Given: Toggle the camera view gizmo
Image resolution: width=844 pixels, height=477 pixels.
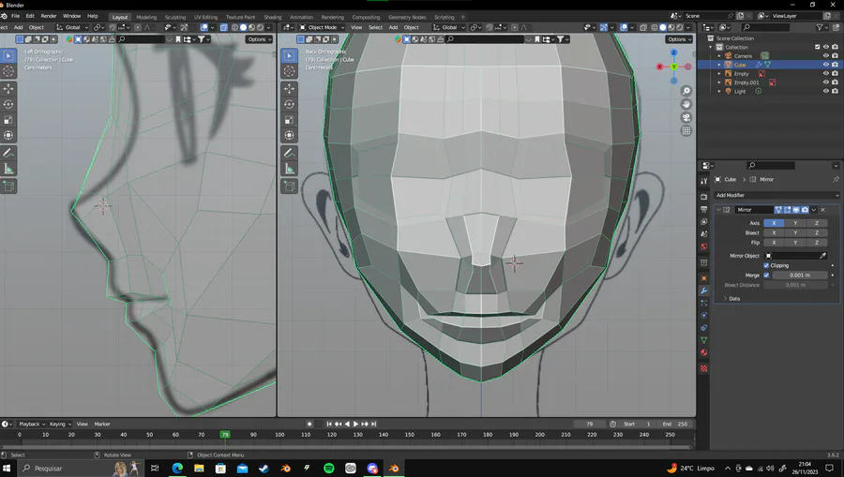Looking at the screenshot, I should [x=686, y=117].
